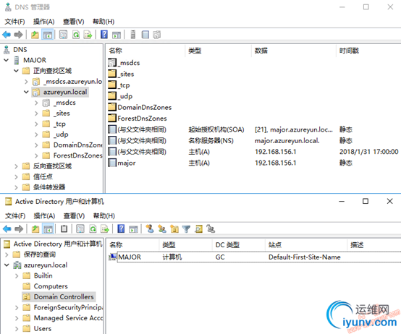Select the SOA record row
This screenshot has width=401, height=334.
click(x=253, y=129)
